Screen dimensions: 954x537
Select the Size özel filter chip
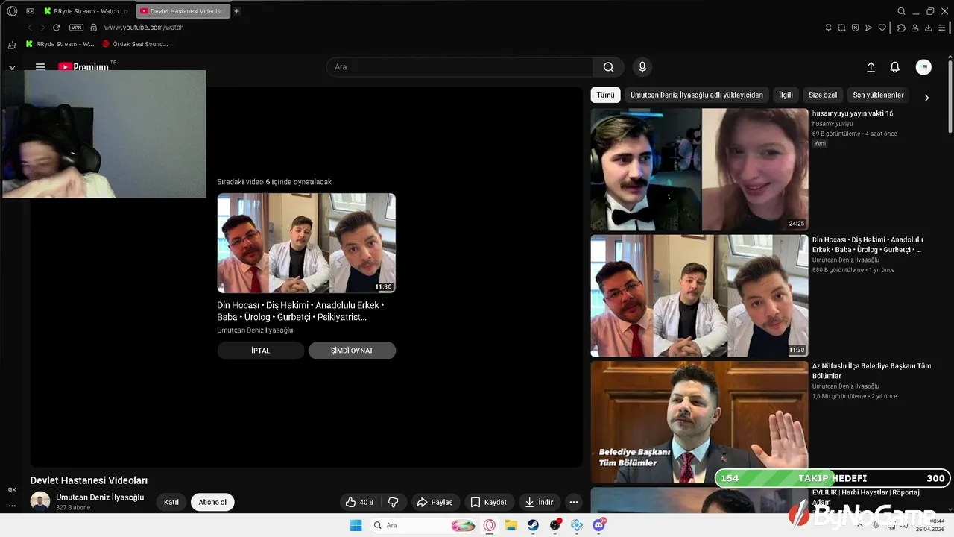click(x=823, y=95)
